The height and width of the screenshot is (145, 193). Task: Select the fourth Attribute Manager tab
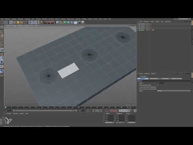[177, 79]
